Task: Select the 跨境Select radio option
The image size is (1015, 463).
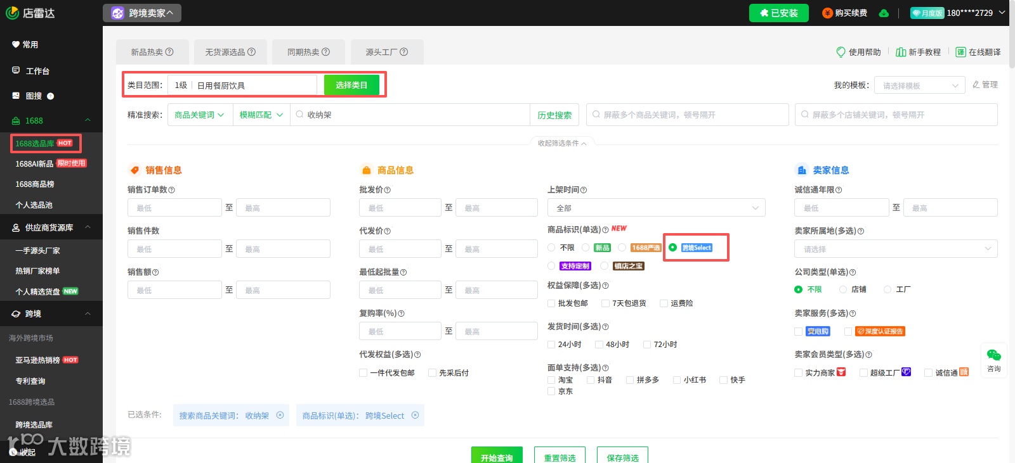Action: tap(672, 248)
